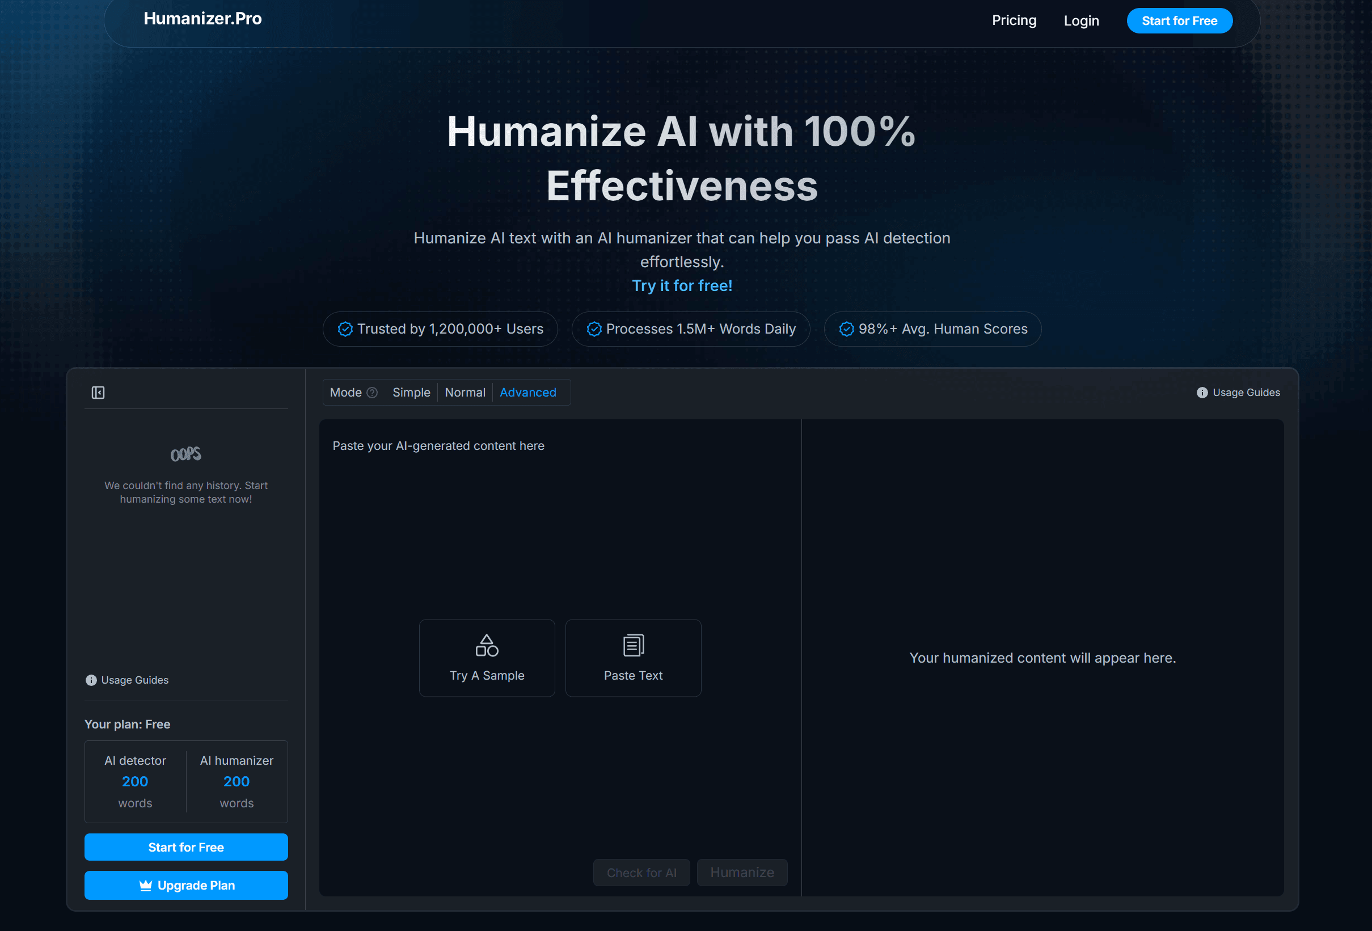Click the AI detector 200 words value
Image resolution: width=1372 pixels, height=931 pixels.
[135, 782]
